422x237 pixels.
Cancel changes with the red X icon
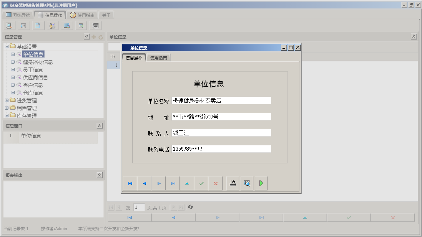tap(216, 183)
